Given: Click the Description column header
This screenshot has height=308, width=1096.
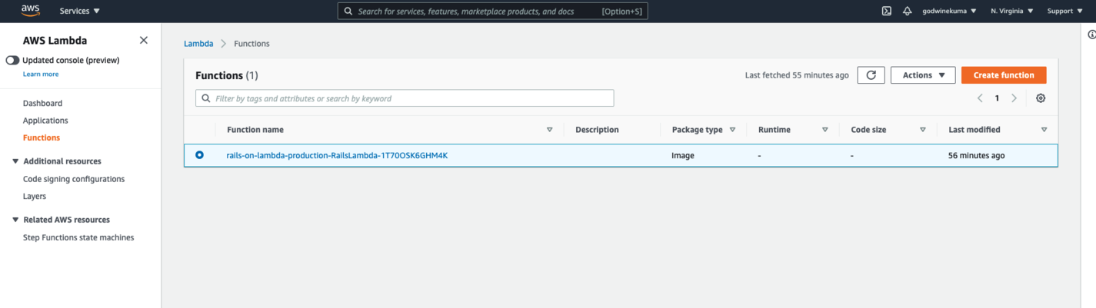Looking at the screenshot, I should 597,130.
